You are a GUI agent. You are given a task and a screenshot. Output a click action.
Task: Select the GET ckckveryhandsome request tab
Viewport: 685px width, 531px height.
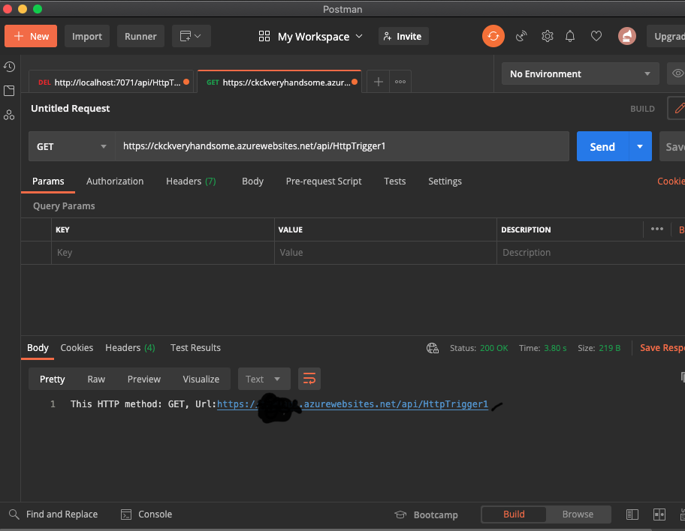pos(279,82)
